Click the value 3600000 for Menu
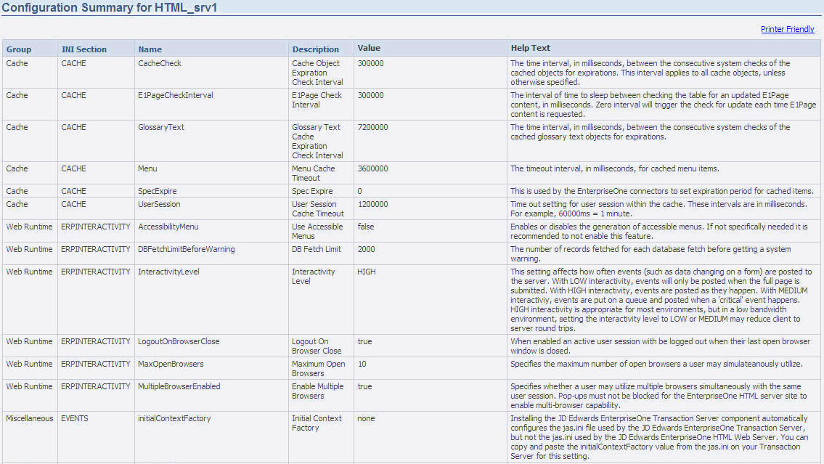This screenshot has height=464, width=824. [x=372, y=168]
